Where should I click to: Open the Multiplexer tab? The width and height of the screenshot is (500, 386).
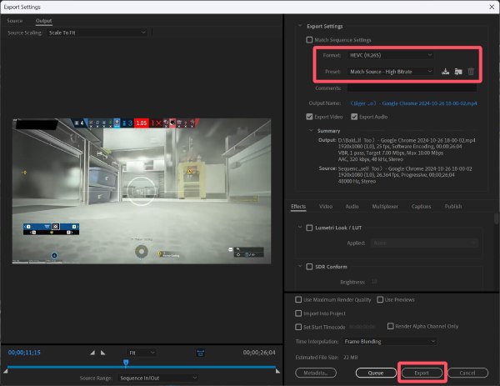pyautogui.click(x=385, y=207)
